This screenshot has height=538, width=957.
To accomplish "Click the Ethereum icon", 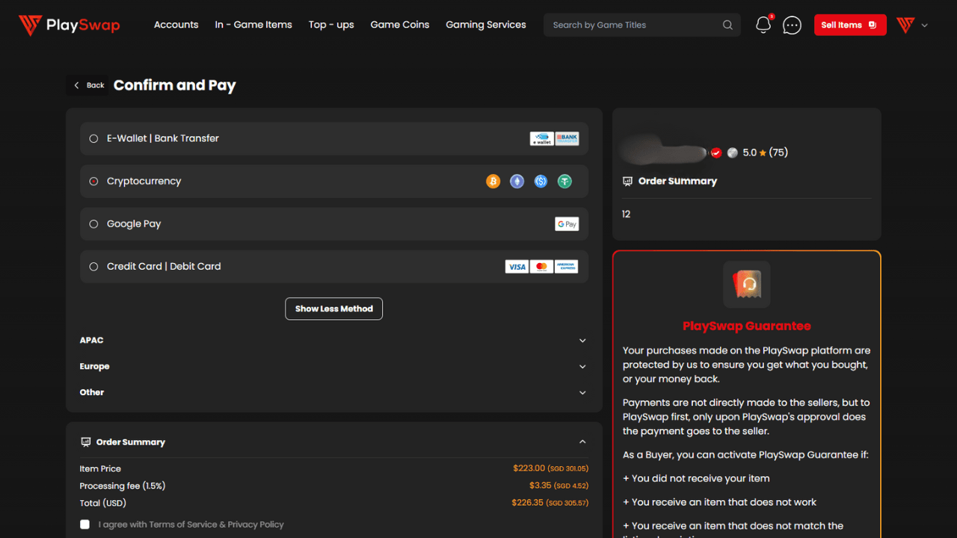I will point(517,181).
